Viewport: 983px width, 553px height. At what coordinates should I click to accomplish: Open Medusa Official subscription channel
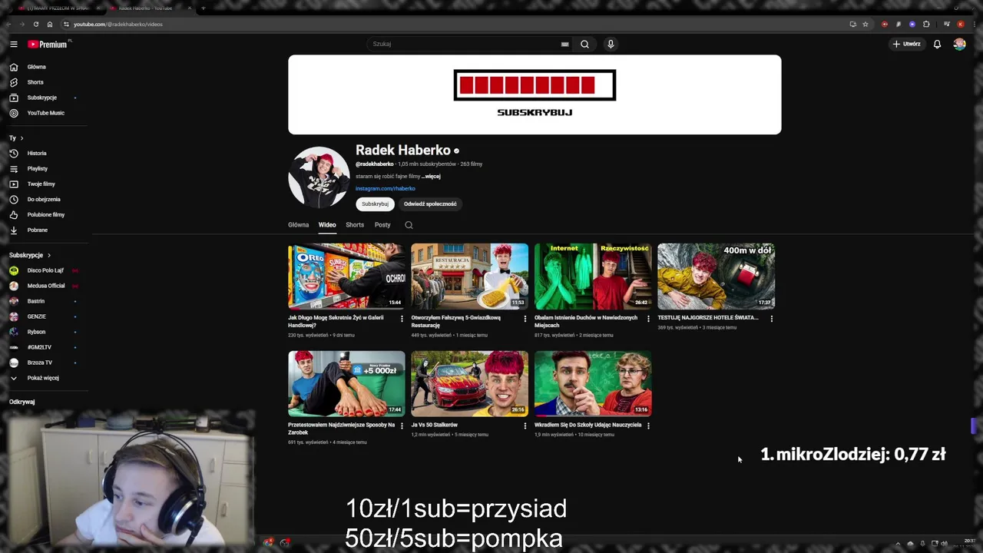[45, 286]
